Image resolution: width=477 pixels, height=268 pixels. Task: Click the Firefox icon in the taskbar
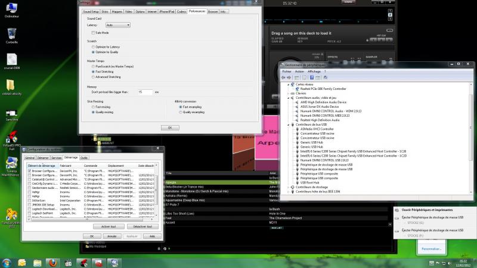[52, 262]
